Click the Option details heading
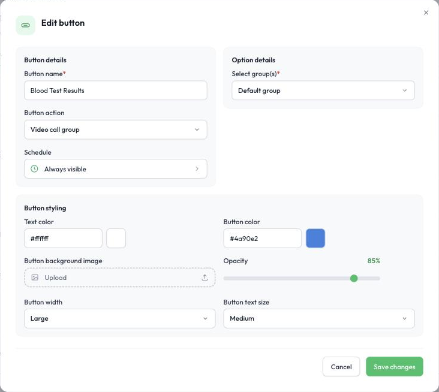 pyautogui.click(x=253, y=60)
